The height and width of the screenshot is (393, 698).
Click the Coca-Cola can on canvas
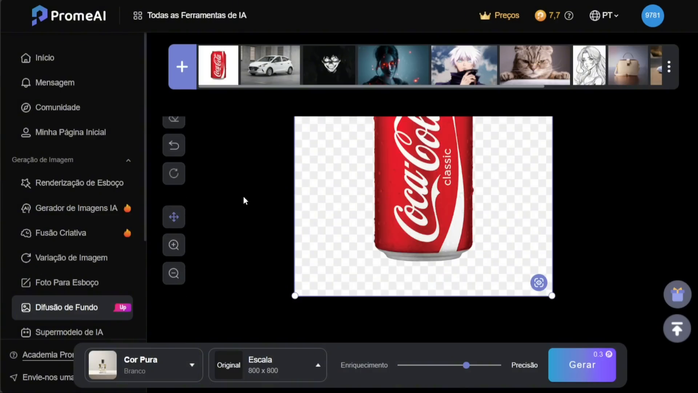(424, 188)
